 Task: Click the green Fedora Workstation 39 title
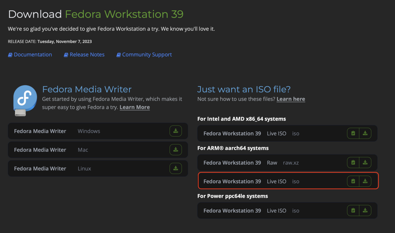click(124, 14)
